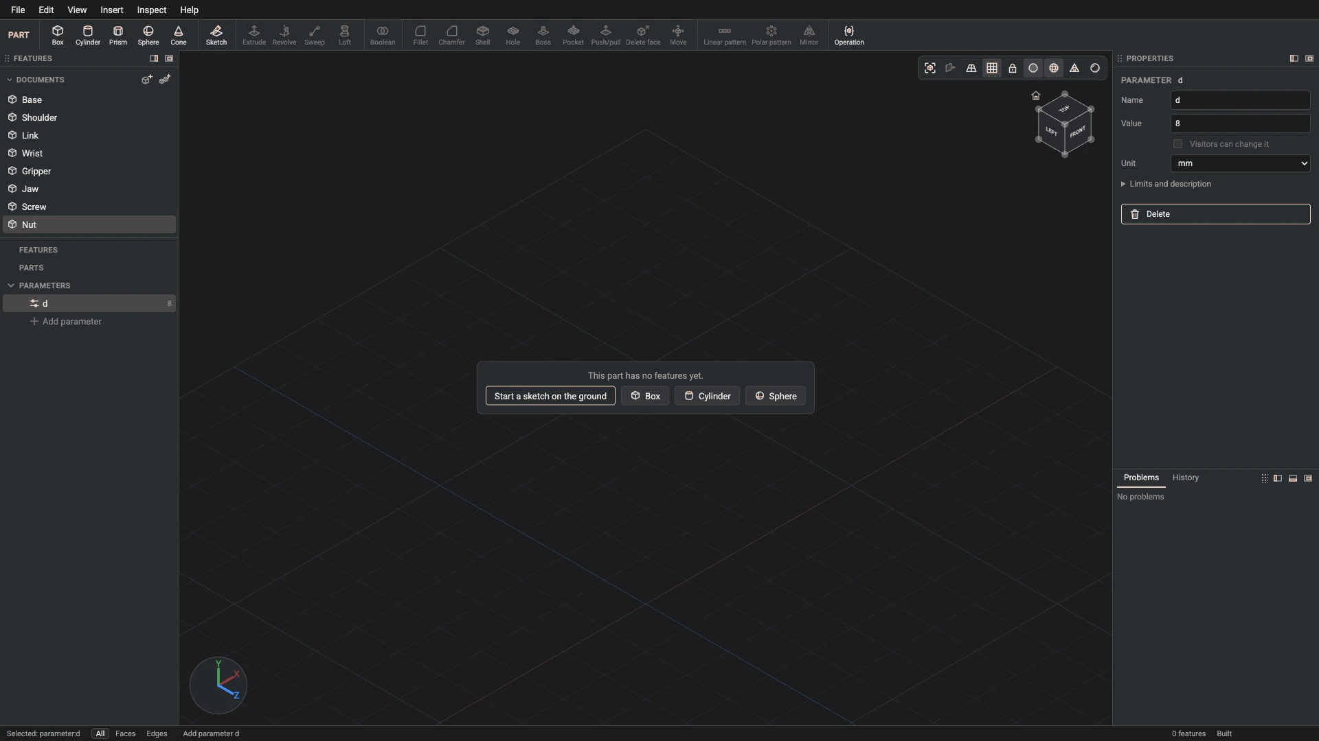Select the Gripper document
This screenshot has width=1319, height=741.
click(x=89, y=171)
